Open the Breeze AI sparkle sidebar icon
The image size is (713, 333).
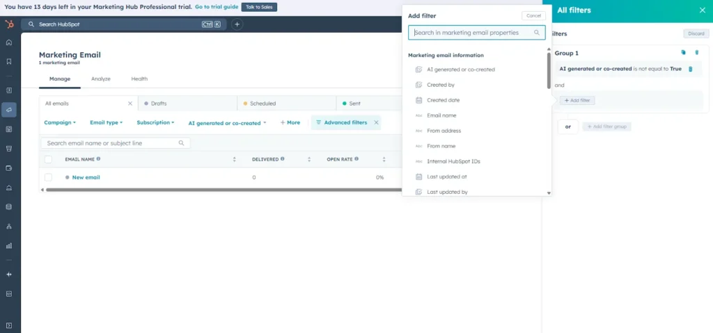point(9,275)
